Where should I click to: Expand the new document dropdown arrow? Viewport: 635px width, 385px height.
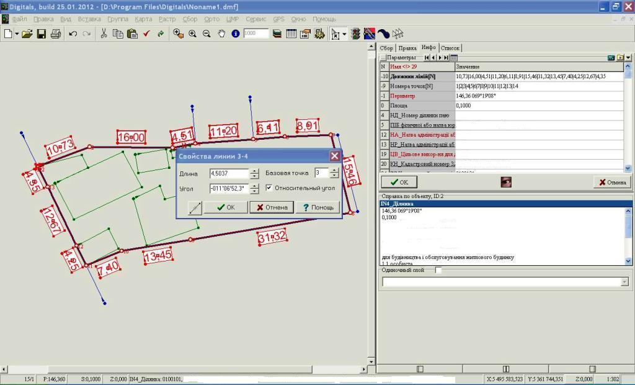[16, 34]
